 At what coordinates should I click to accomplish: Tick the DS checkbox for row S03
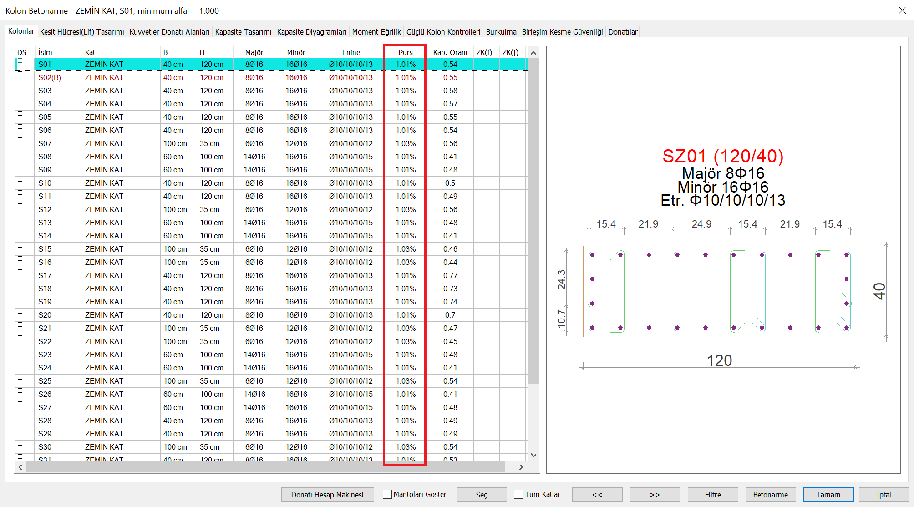coord(20,87)
